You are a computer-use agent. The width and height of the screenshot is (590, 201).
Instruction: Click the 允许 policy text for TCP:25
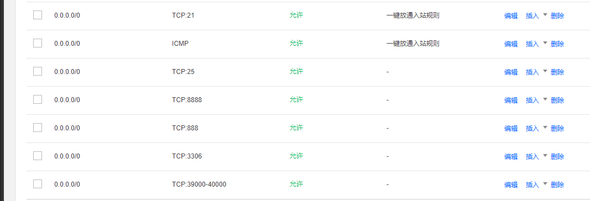tap(296, 71)
